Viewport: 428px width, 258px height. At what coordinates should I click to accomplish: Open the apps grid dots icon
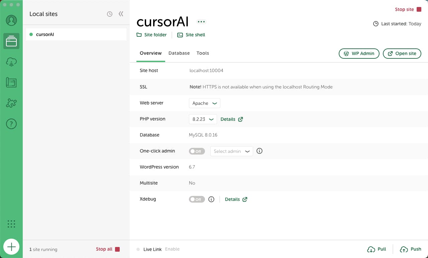tap(11, 224)
